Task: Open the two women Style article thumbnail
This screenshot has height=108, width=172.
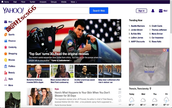Action: click(40, 97)
